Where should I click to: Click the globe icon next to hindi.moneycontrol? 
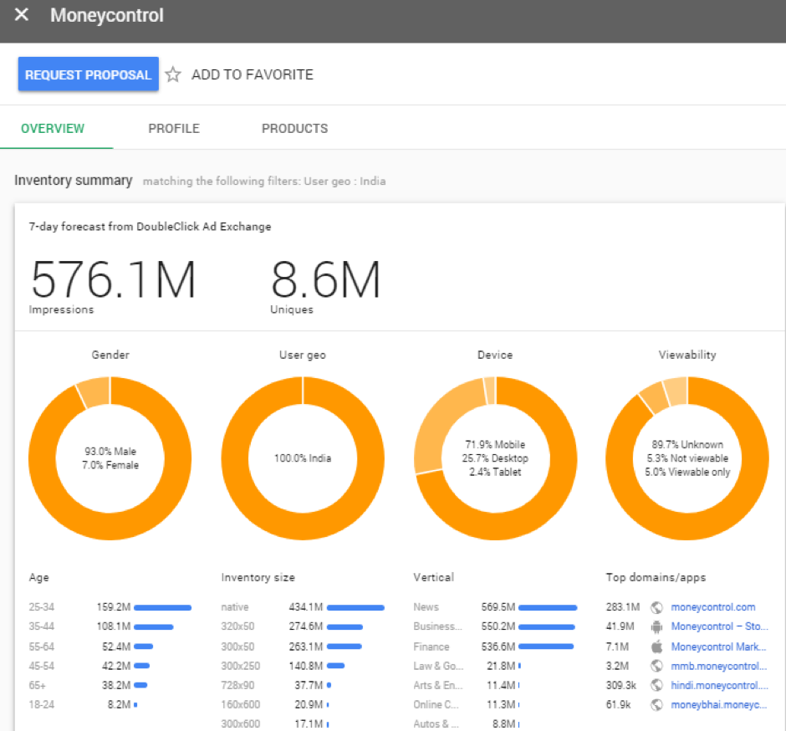657,684
